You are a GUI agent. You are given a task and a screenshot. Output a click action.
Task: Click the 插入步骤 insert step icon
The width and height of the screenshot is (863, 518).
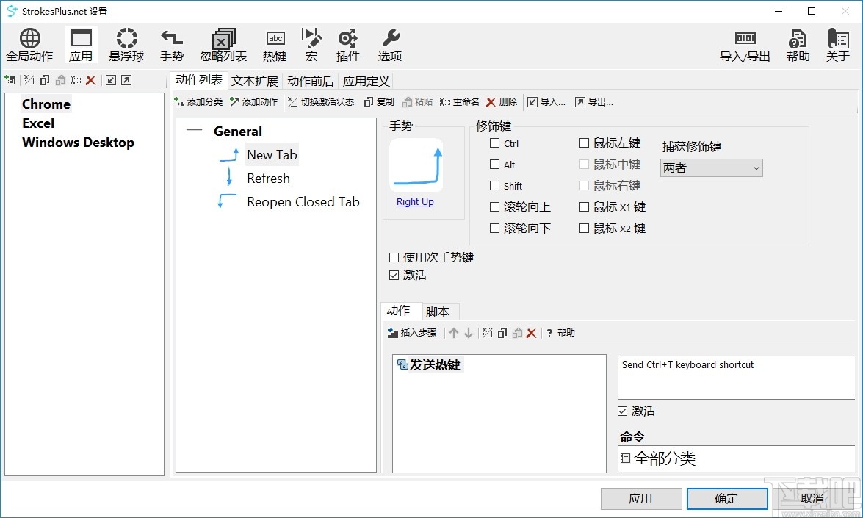[411, 332]
